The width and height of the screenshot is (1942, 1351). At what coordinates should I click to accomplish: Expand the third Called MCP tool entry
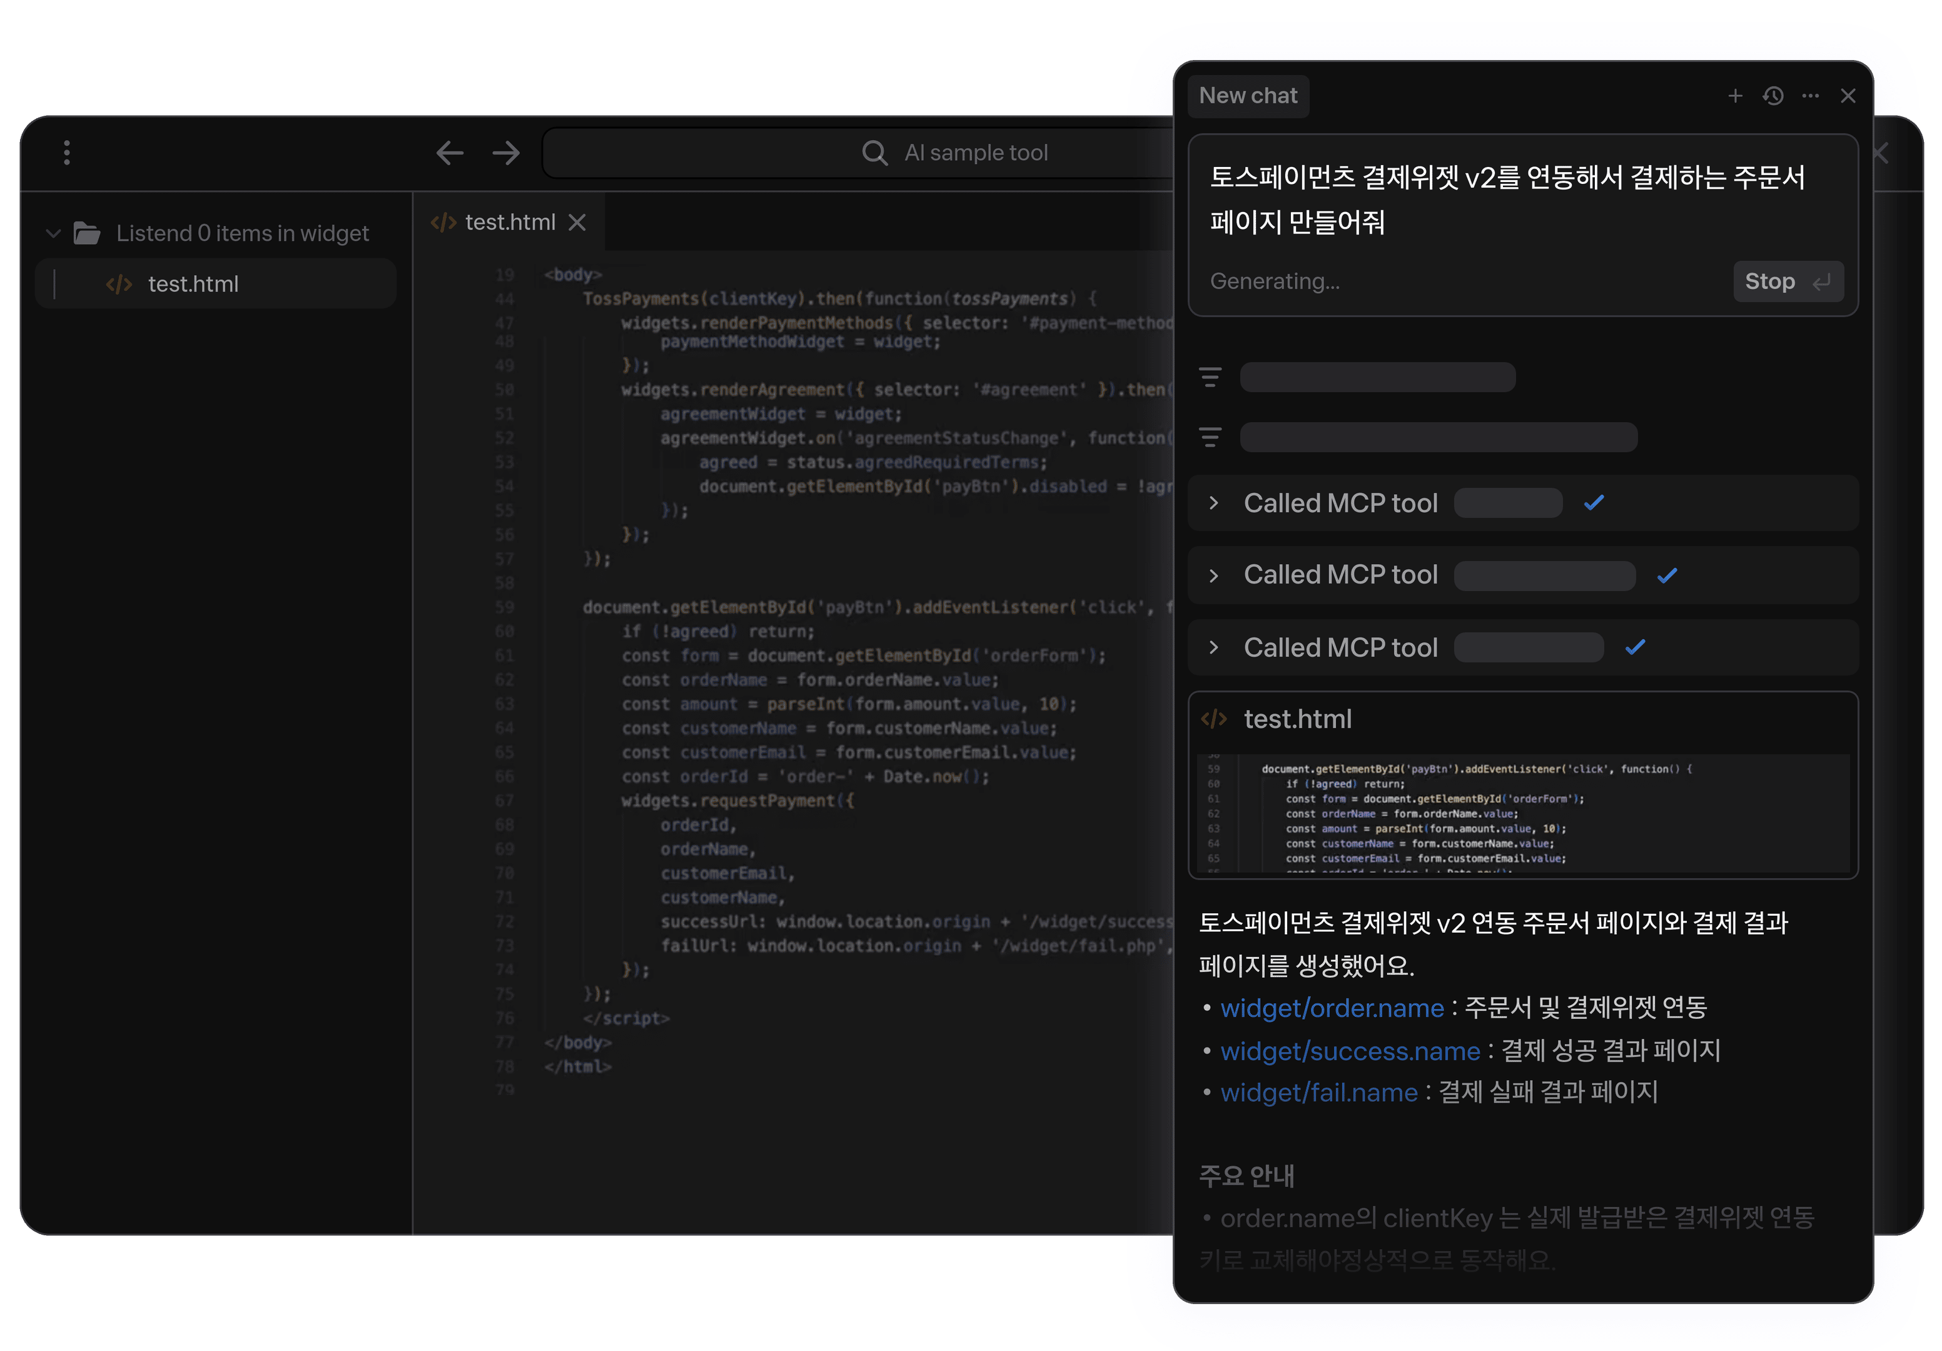1215,647
